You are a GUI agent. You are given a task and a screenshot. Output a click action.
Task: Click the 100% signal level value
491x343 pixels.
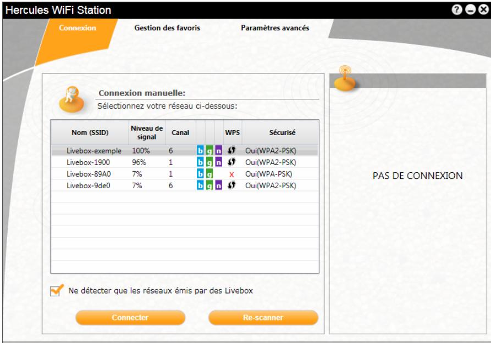point(141,151)
